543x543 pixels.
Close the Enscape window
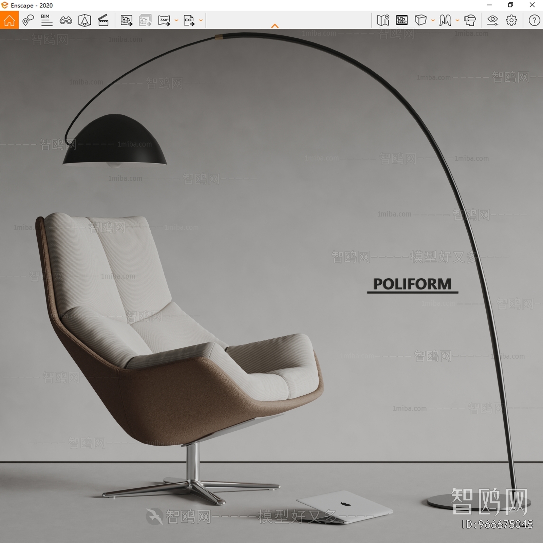point(532,5)
